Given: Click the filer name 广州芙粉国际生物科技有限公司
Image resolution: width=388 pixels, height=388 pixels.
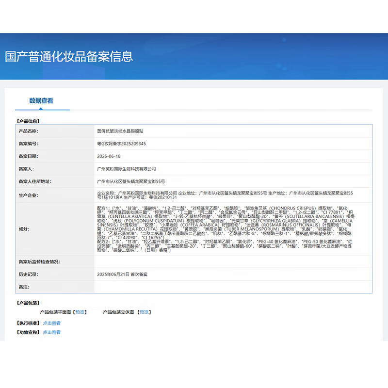Looking at the screenshot, I should [x=127, y=169].
